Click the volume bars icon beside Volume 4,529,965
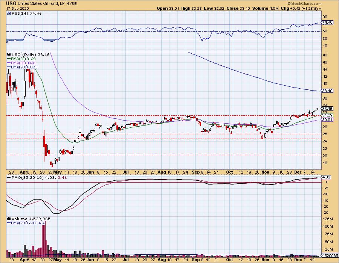 pyautogui.click(x=9, y=219)
